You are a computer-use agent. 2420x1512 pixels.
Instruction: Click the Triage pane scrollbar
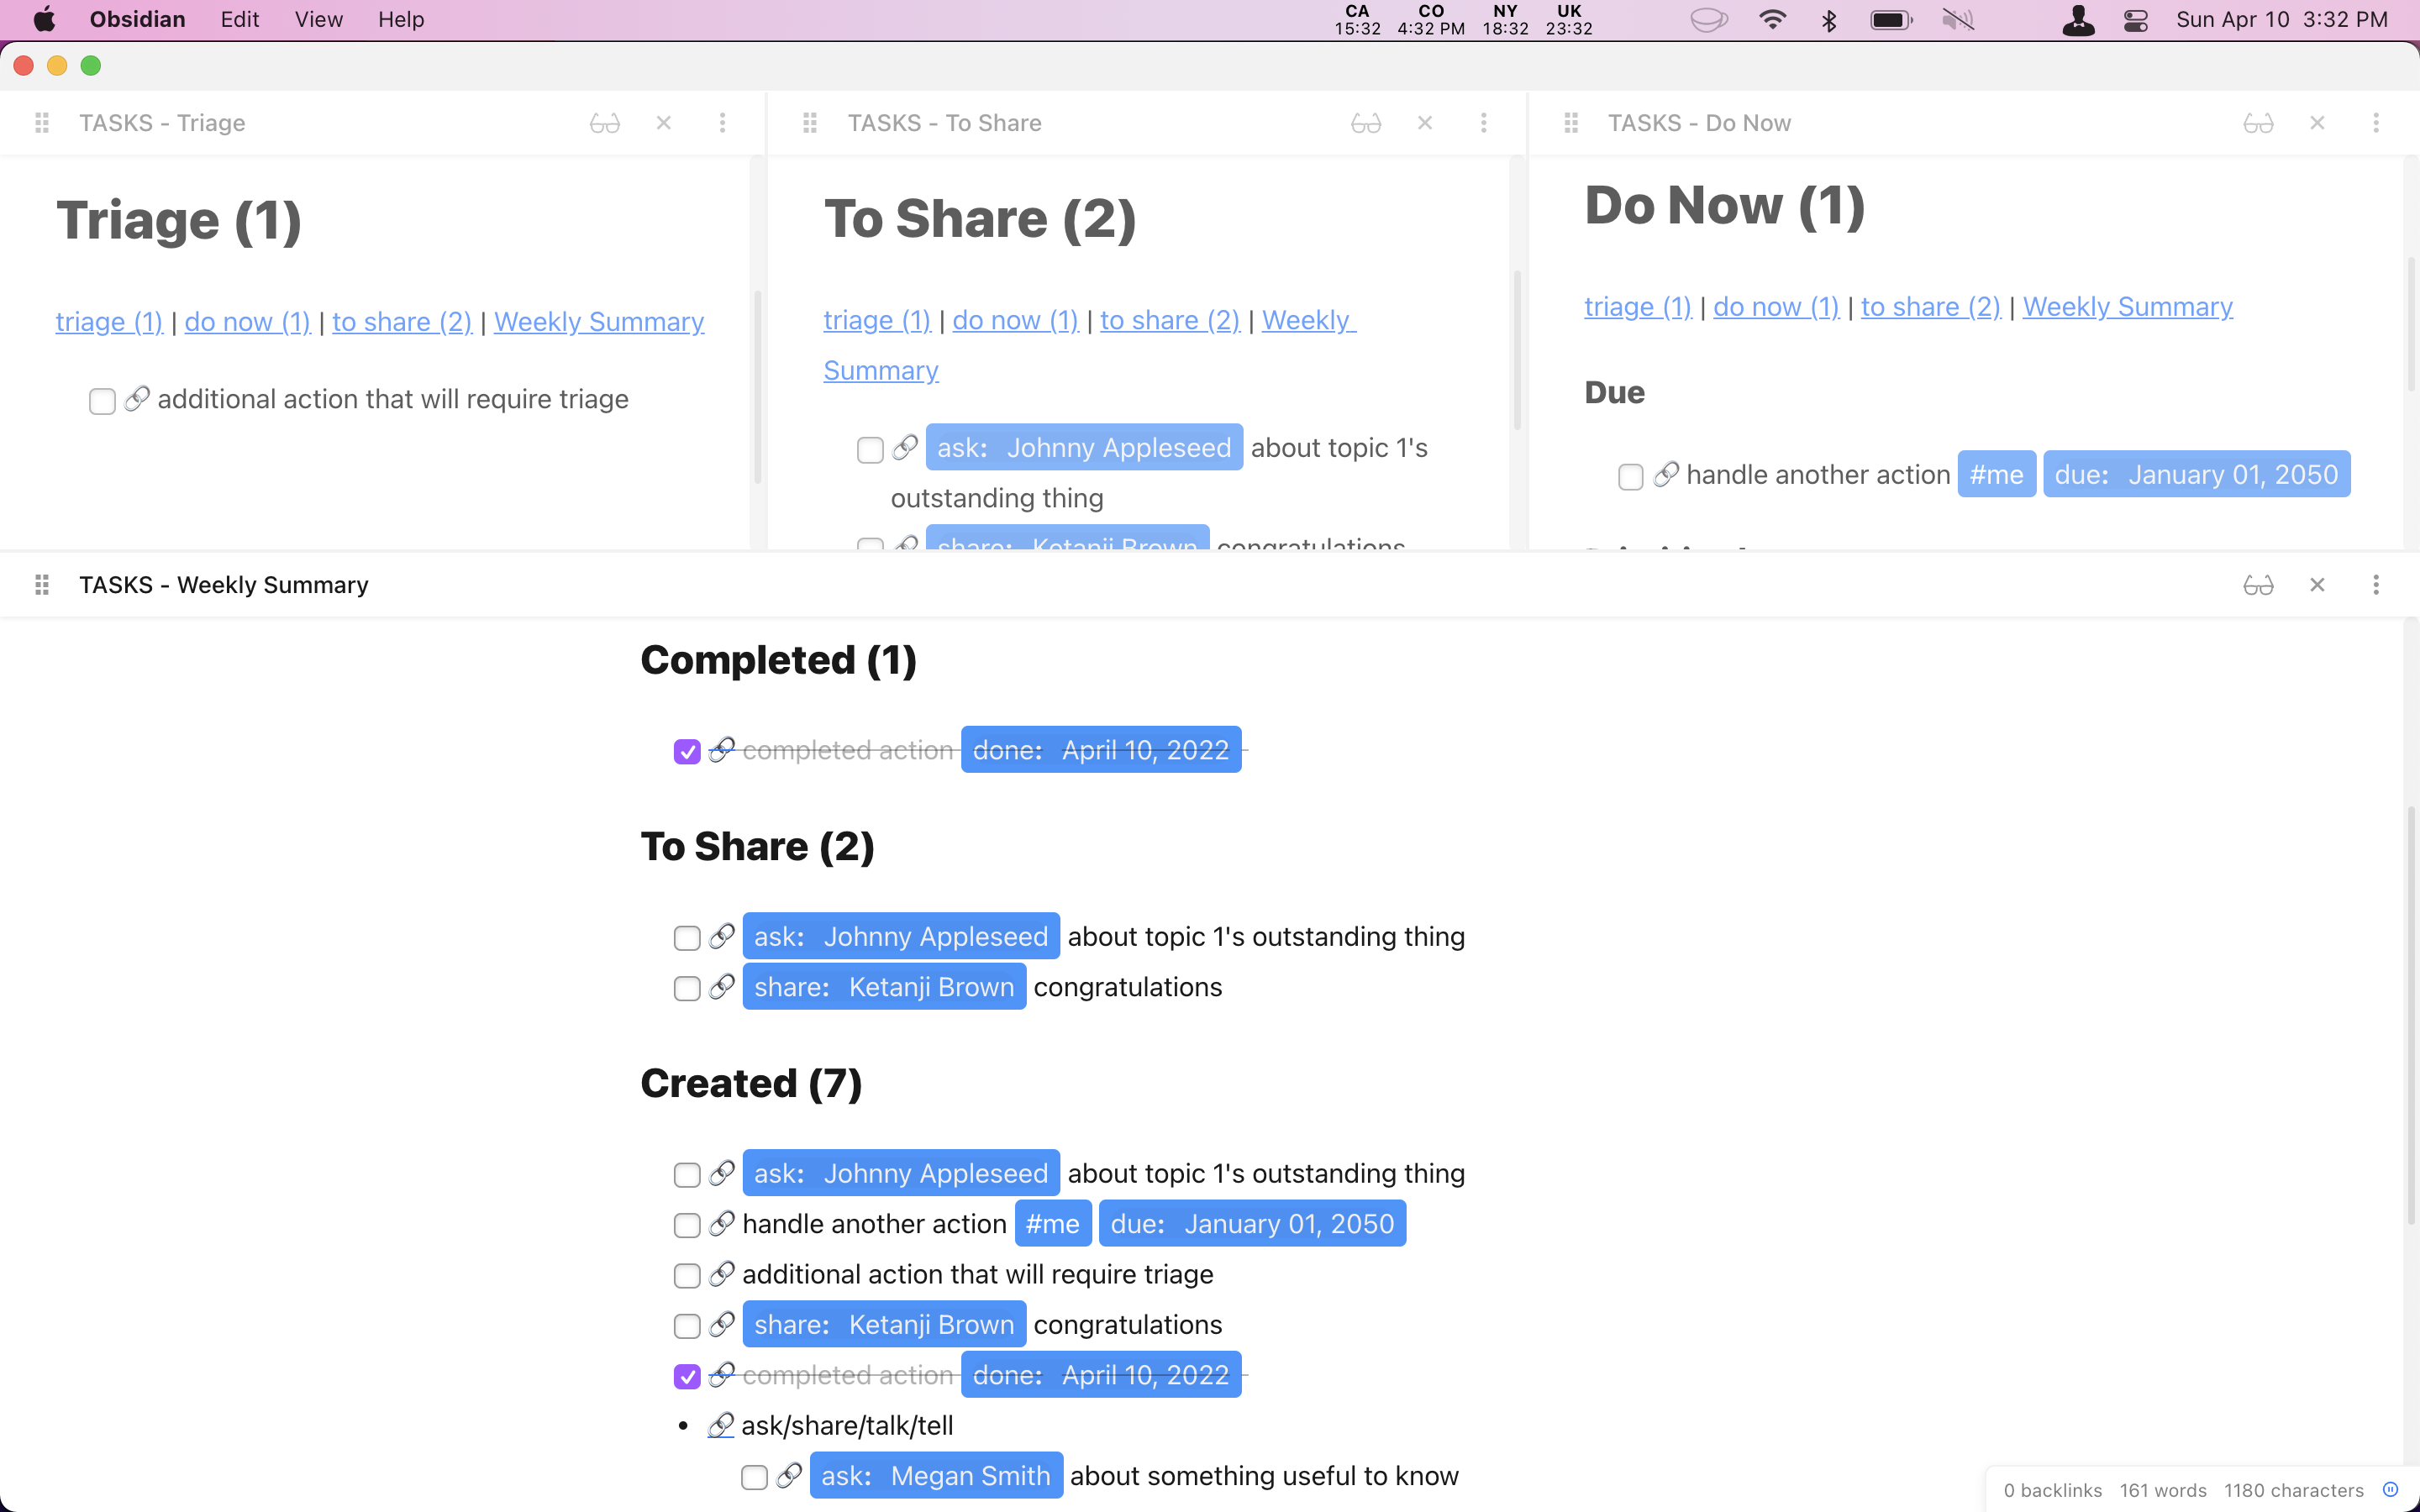[757, 388]
